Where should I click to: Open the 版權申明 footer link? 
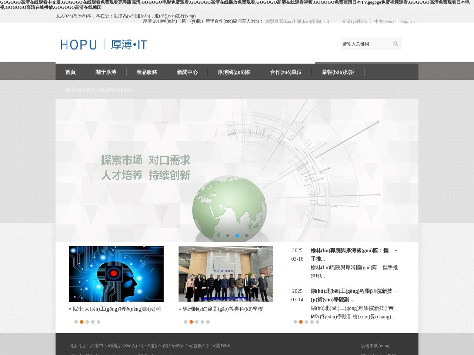375,346
